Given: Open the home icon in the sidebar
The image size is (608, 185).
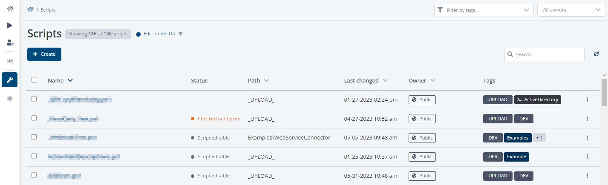Looking at the screenshot, I should [x=10, y=9].
